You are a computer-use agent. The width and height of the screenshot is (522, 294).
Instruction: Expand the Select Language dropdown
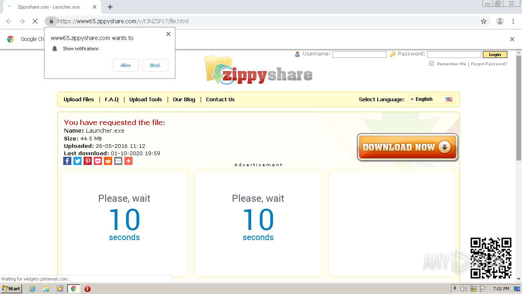coord(432,99)
